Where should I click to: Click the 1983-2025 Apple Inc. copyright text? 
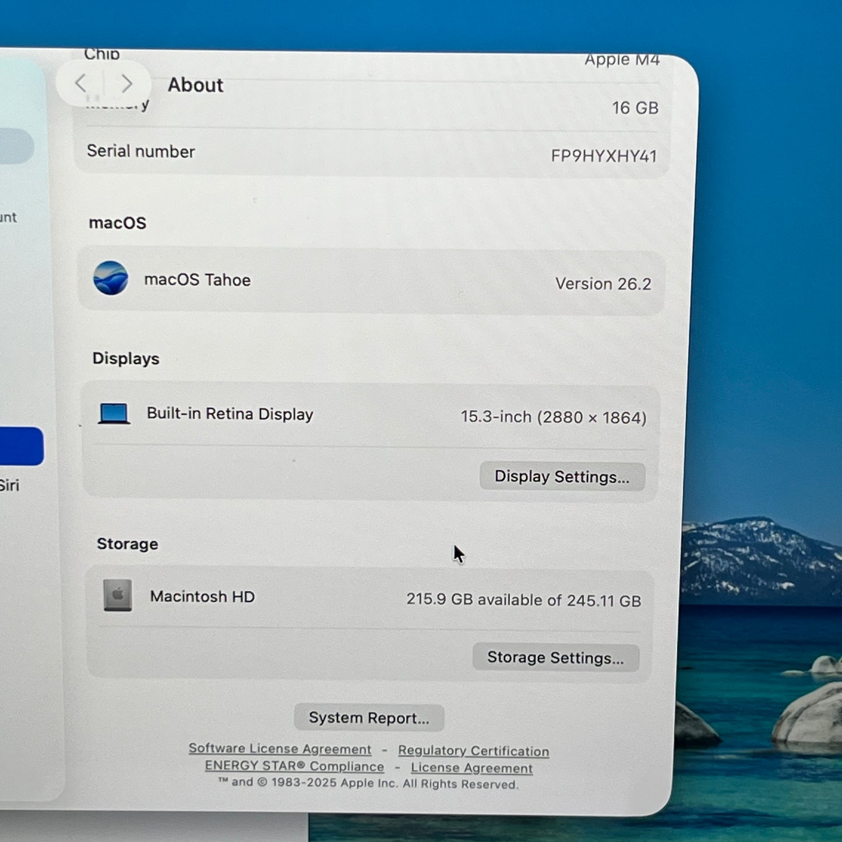tap(368, 783)
